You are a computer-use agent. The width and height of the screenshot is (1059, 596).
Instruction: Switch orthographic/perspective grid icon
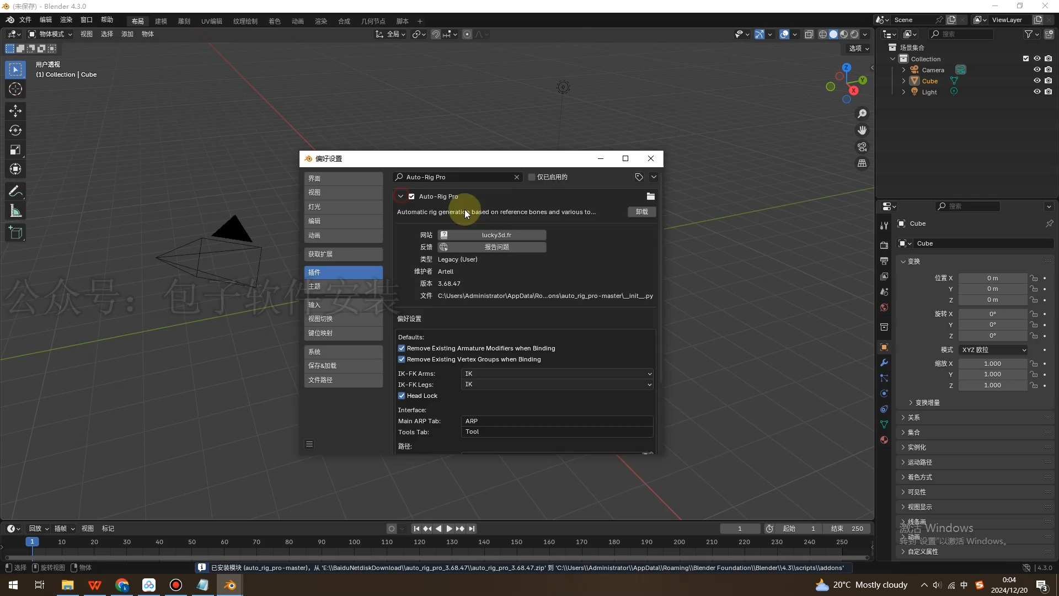(x=862, y=163)
